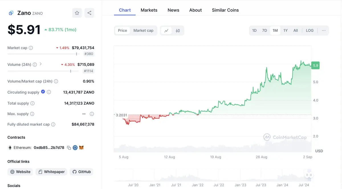The width and height of the screenshot is (342, 189).
Task: Click the 14,317,123 ZANO total supply value
Action: coord(79,103)
